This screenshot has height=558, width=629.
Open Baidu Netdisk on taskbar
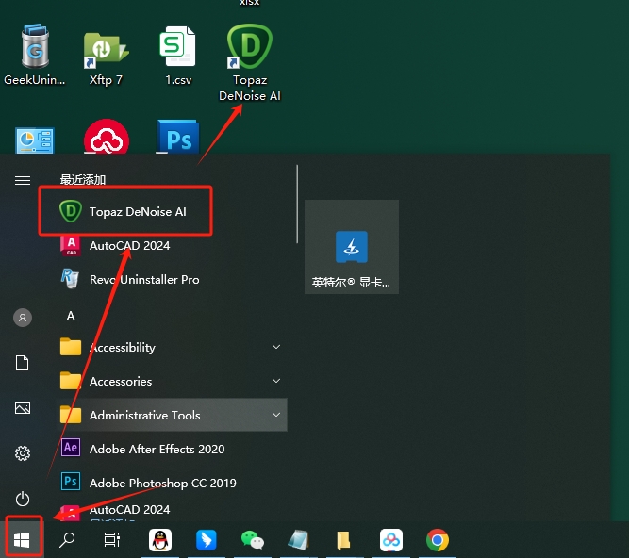click(391, 540)
